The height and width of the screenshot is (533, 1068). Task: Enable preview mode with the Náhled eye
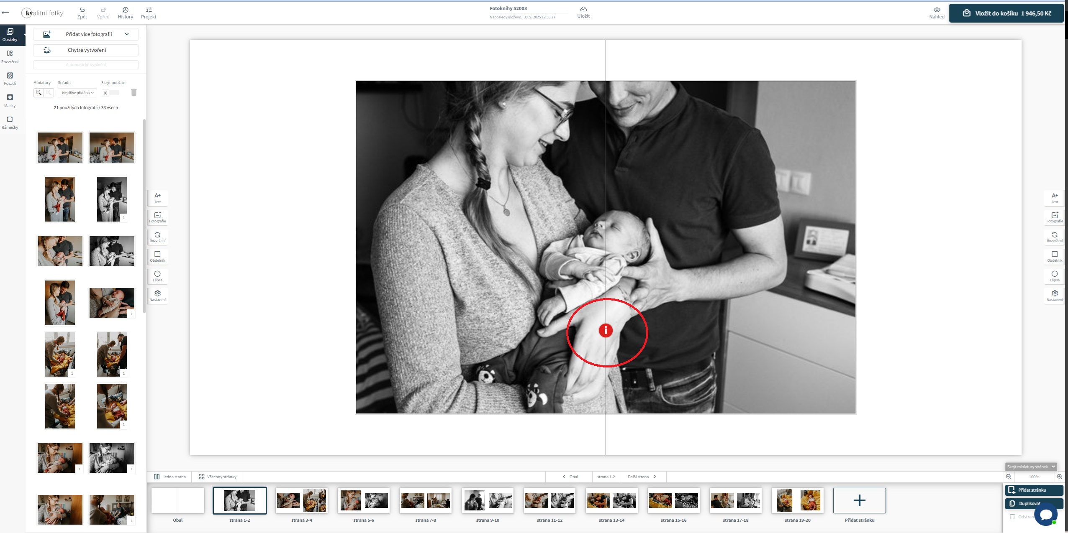pyautogui.click(x=937, y=12)
